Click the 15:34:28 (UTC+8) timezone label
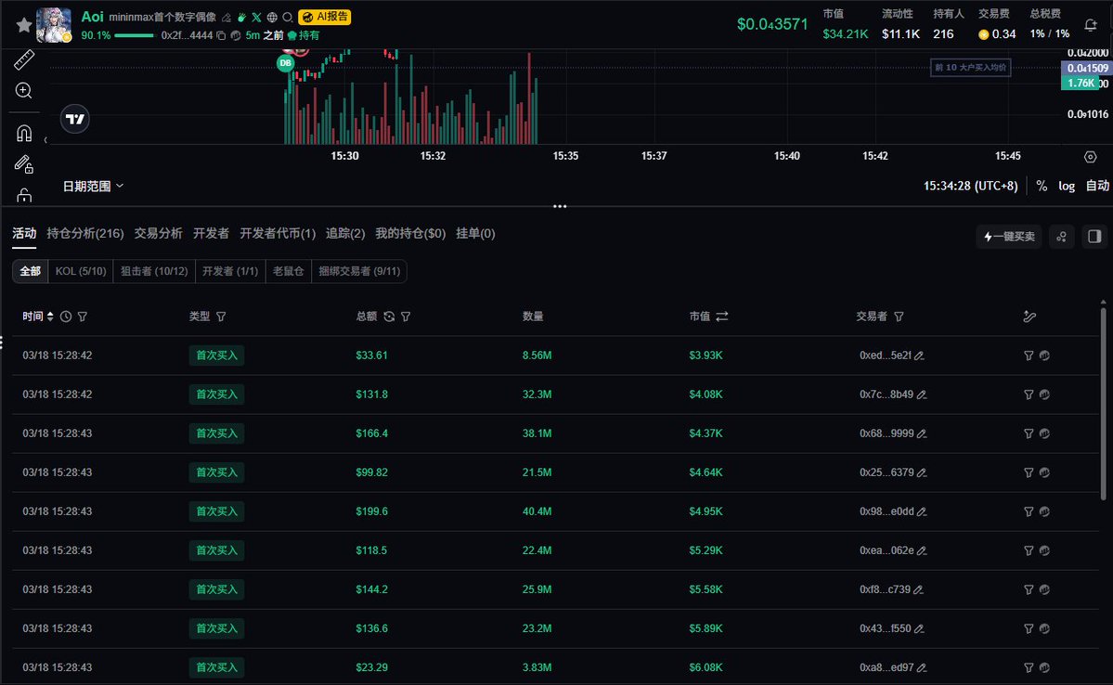This screenshot has width=1113, height=685. tap(970, 186)
